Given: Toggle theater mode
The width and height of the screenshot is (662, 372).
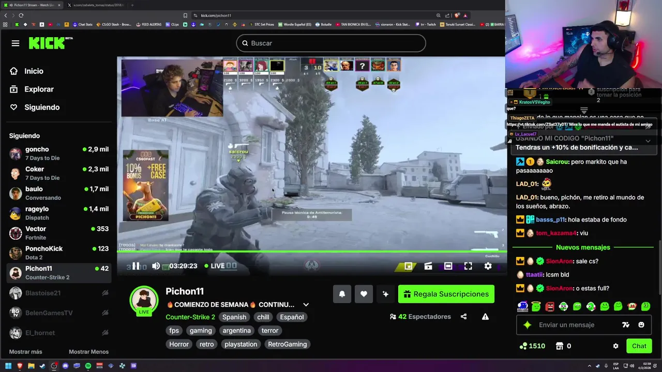Looking at the screenshot, I should coord(448,266).
